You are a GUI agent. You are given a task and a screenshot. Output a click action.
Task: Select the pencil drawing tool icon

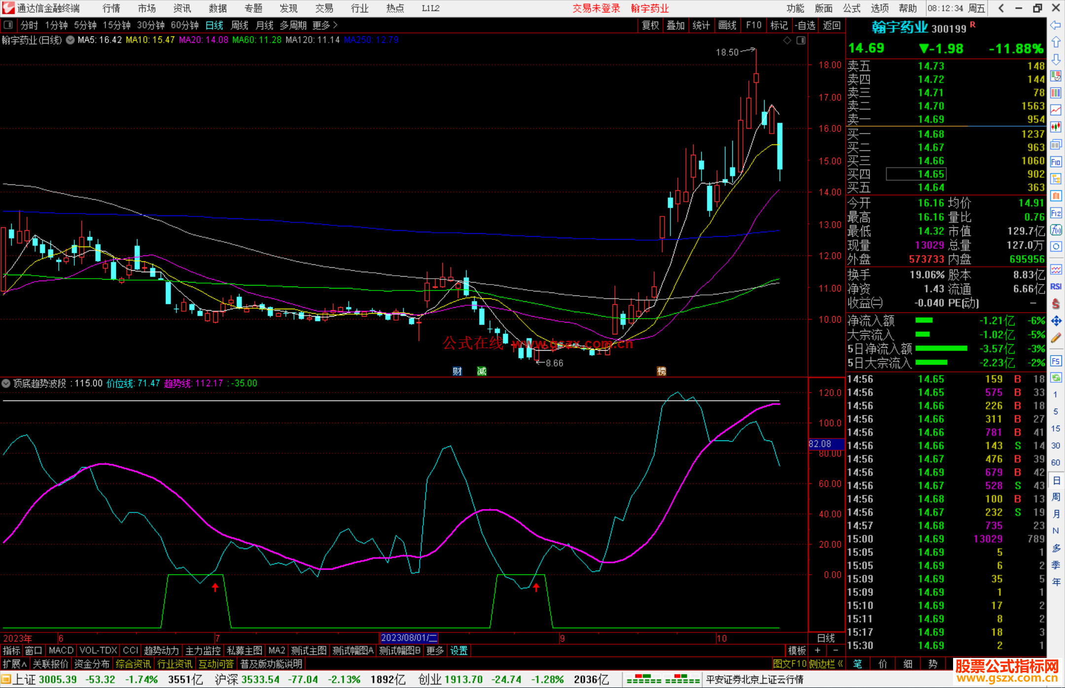tap(1055, 338)
